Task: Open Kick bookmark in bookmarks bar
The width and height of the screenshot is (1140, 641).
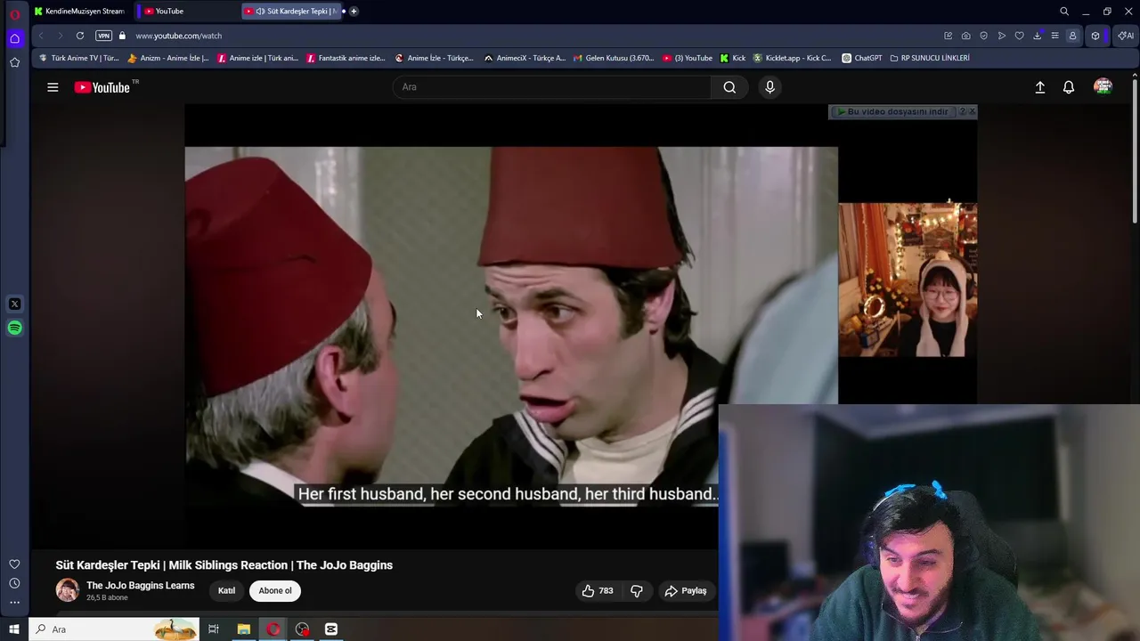Action: coord(733,58)
